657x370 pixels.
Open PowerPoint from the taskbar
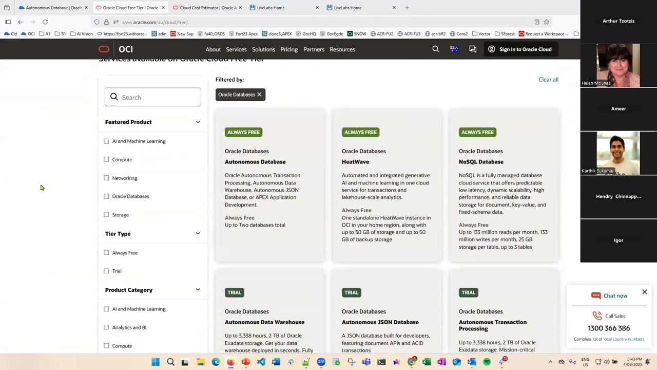246,362
